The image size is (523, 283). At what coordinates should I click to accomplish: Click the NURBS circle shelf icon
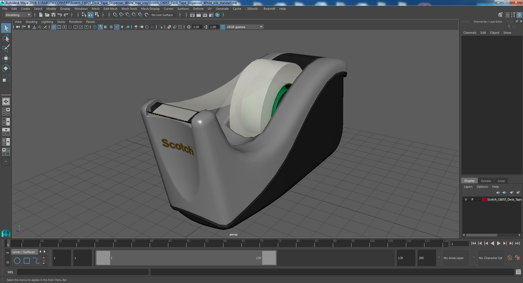click(17, 261)
